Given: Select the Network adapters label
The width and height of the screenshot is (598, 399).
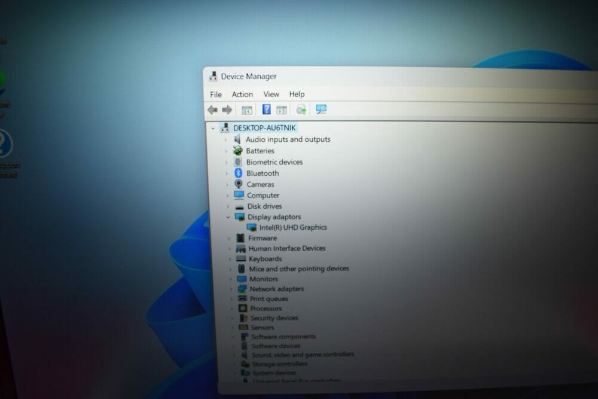Looking at the screenshot, I should coord(277,289).
